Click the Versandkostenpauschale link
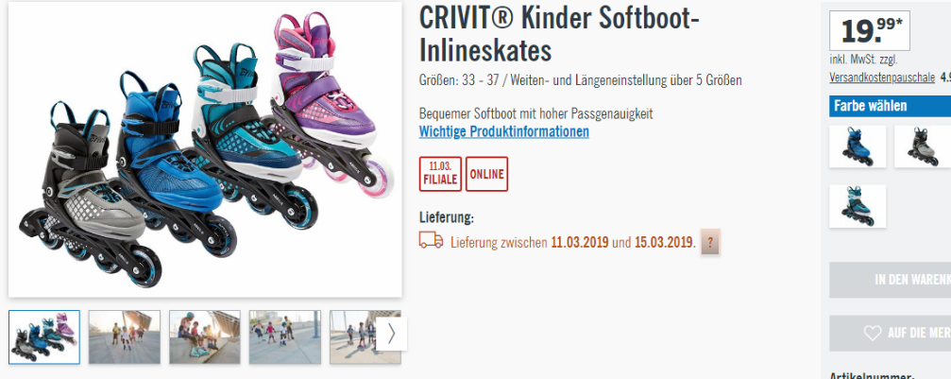Screen dimensions: 951x379 (x=882, y=78)
